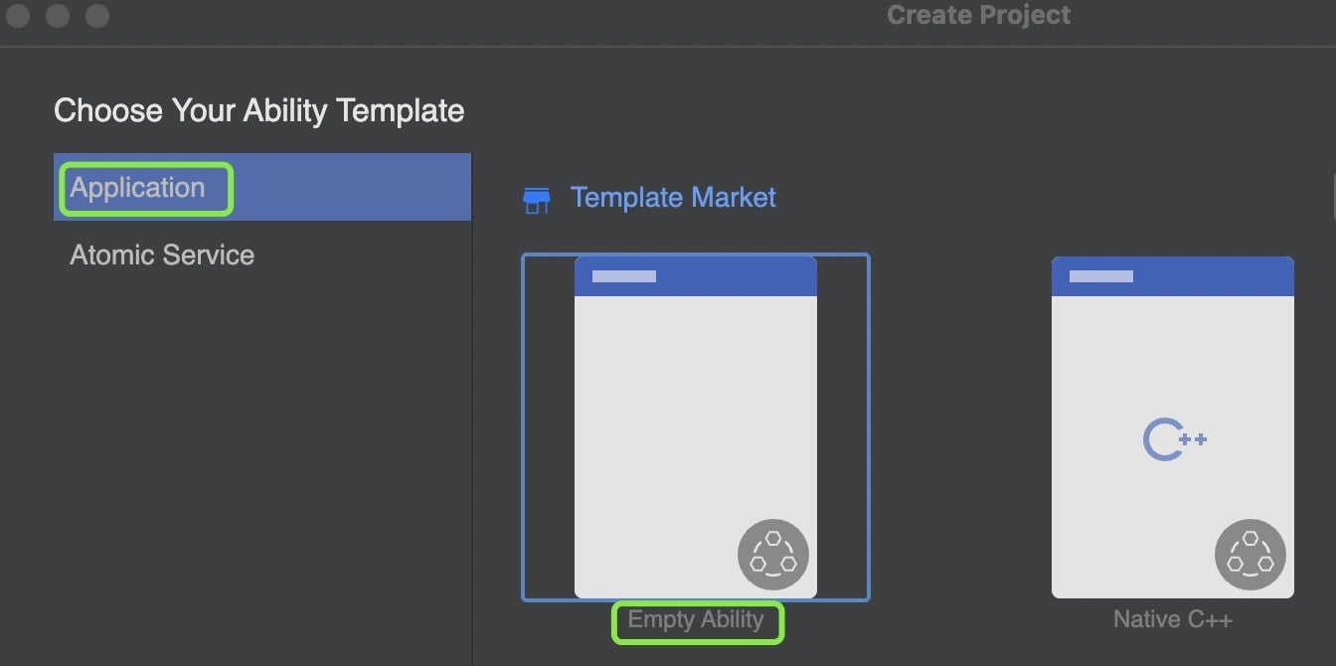Click the Template Market store icon
This screenshot has height=666, width=1336.
[537, 200]
